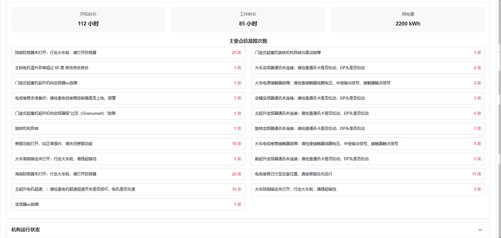Screen dimensions: 501x238
Task: Select the 电缆卷筒已行至空盘位置 fault text
Action: (x=294, y=174)
